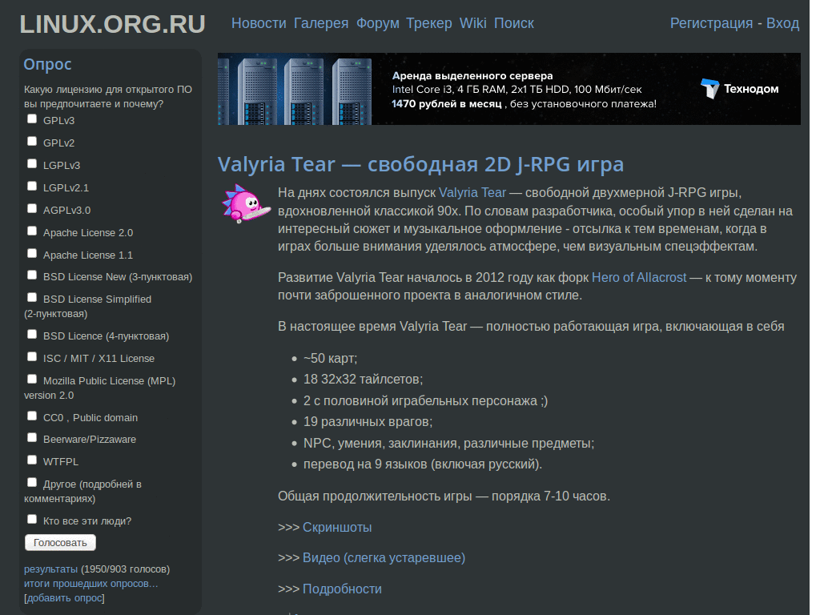The height and width of the screenshot is (615, 820).
Task: Select Apache License 2.0 checkbox
Action: point(32,231)
